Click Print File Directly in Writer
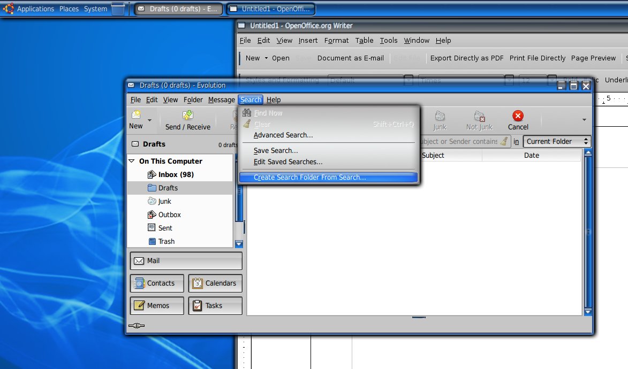This screenshot has width=628, height=369. tap(537, 58)
